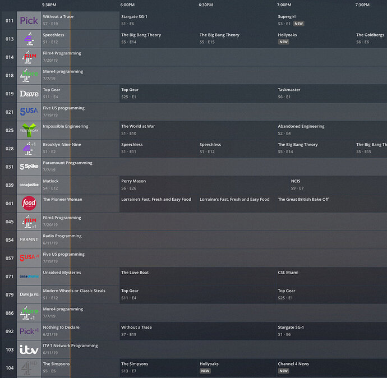
Task: Open the 5USA logo on channel 021
Action: tap(29, 112)
